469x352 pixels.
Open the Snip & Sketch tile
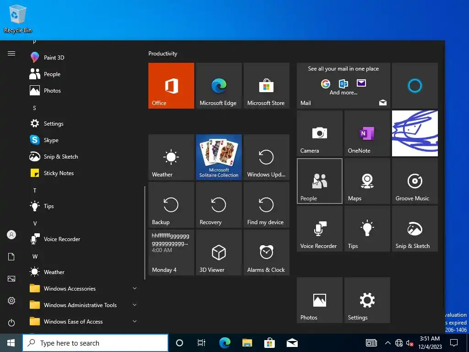(x=415, y=229)
